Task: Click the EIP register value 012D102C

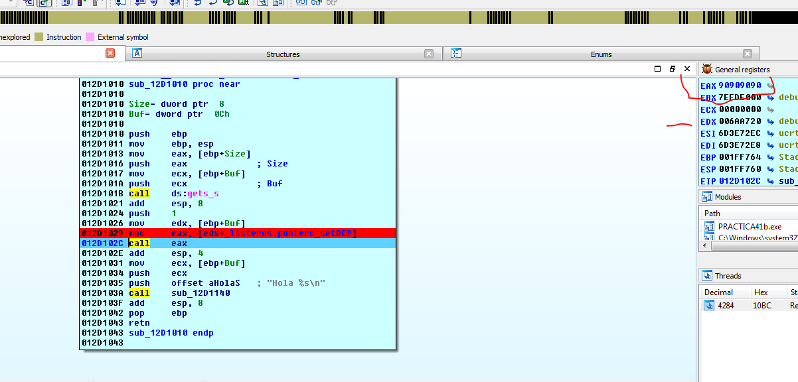Action: [x=740, y=181]
